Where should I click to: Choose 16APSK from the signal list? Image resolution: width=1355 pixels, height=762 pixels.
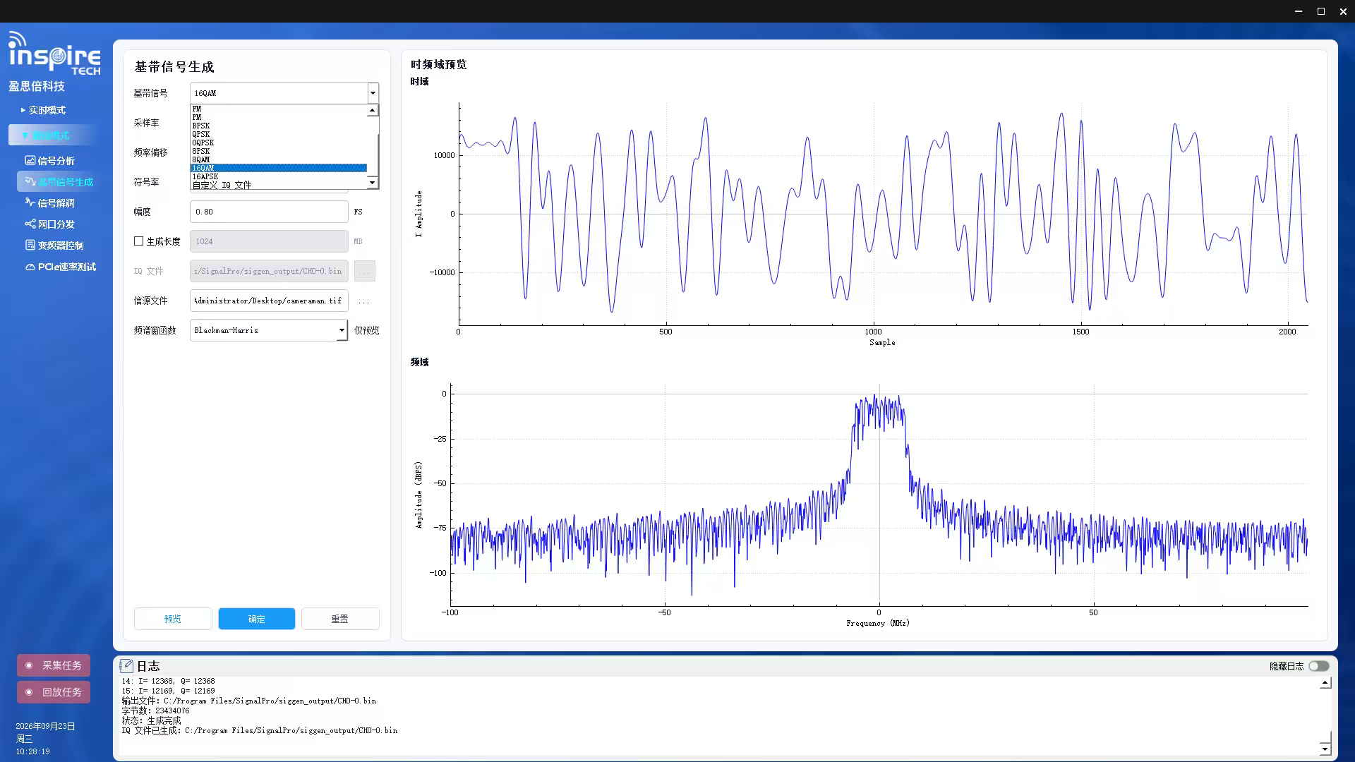279,176
